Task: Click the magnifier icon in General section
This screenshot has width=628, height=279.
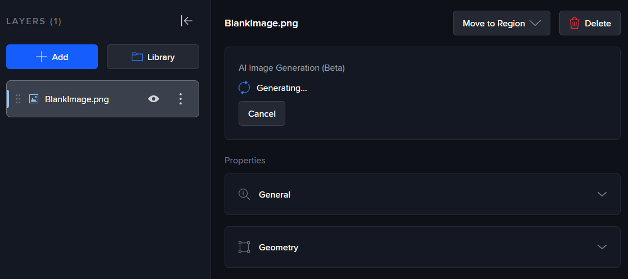Action: 244,194
